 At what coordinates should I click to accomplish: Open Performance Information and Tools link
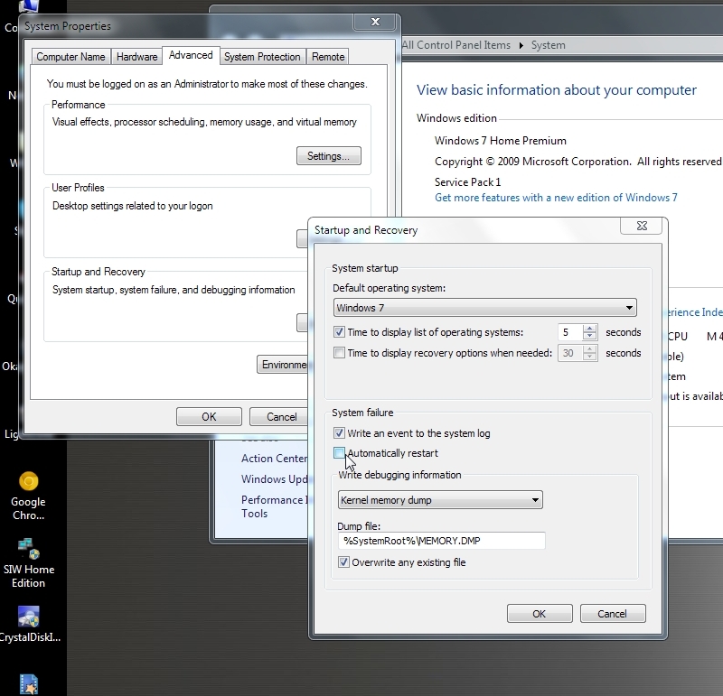click(274, 506)
